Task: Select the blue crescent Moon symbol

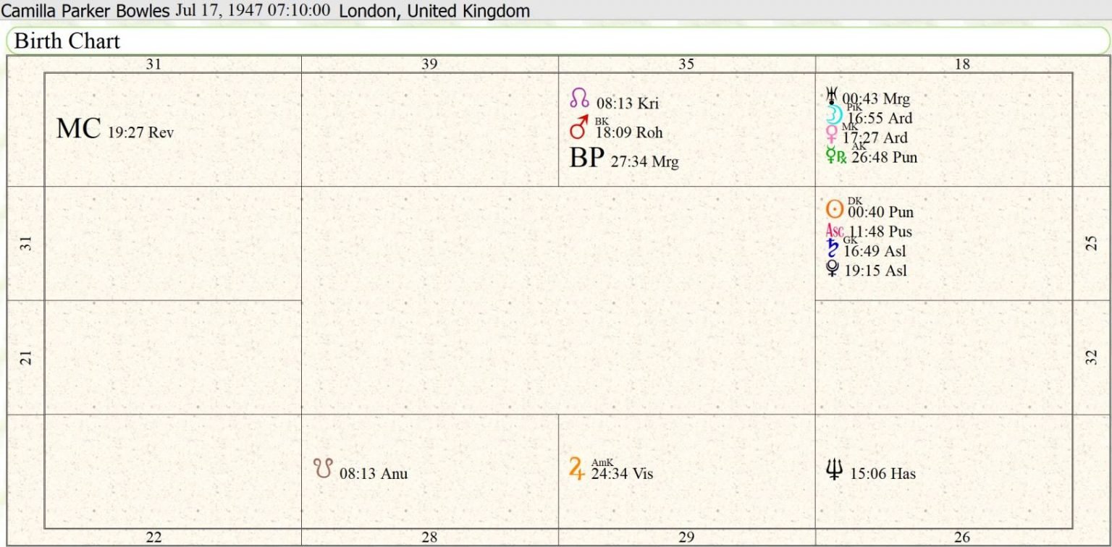Action: point(835,116)
